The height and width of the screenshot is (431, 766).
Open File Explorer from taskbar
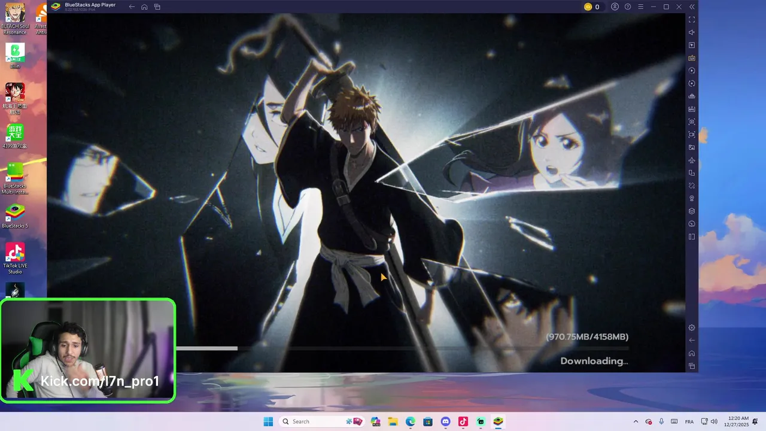[393, 421]
